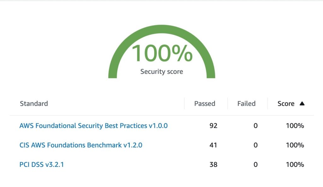Viewport: 323px width, 187px height.
Task: Click the large 100% score figure
Action: pos(162,54)
